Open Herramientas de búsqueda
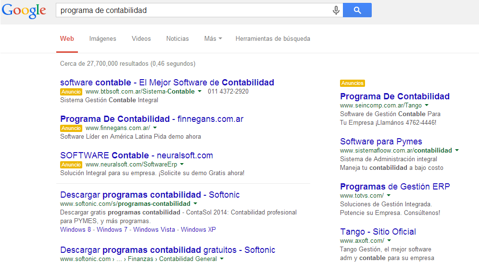The height and width of the screenshot is (273, 479). 273,39
